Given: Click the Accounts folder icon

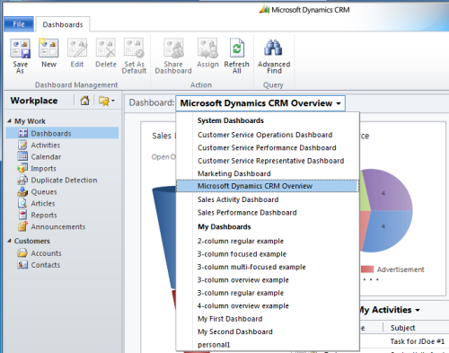Looking at the screenshot, I should 22,253.
